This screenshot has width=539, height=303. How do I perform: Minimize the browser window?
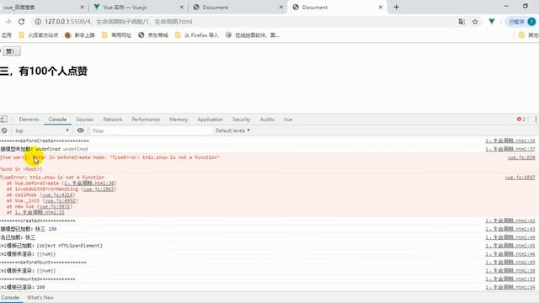[x=506, y=6]
